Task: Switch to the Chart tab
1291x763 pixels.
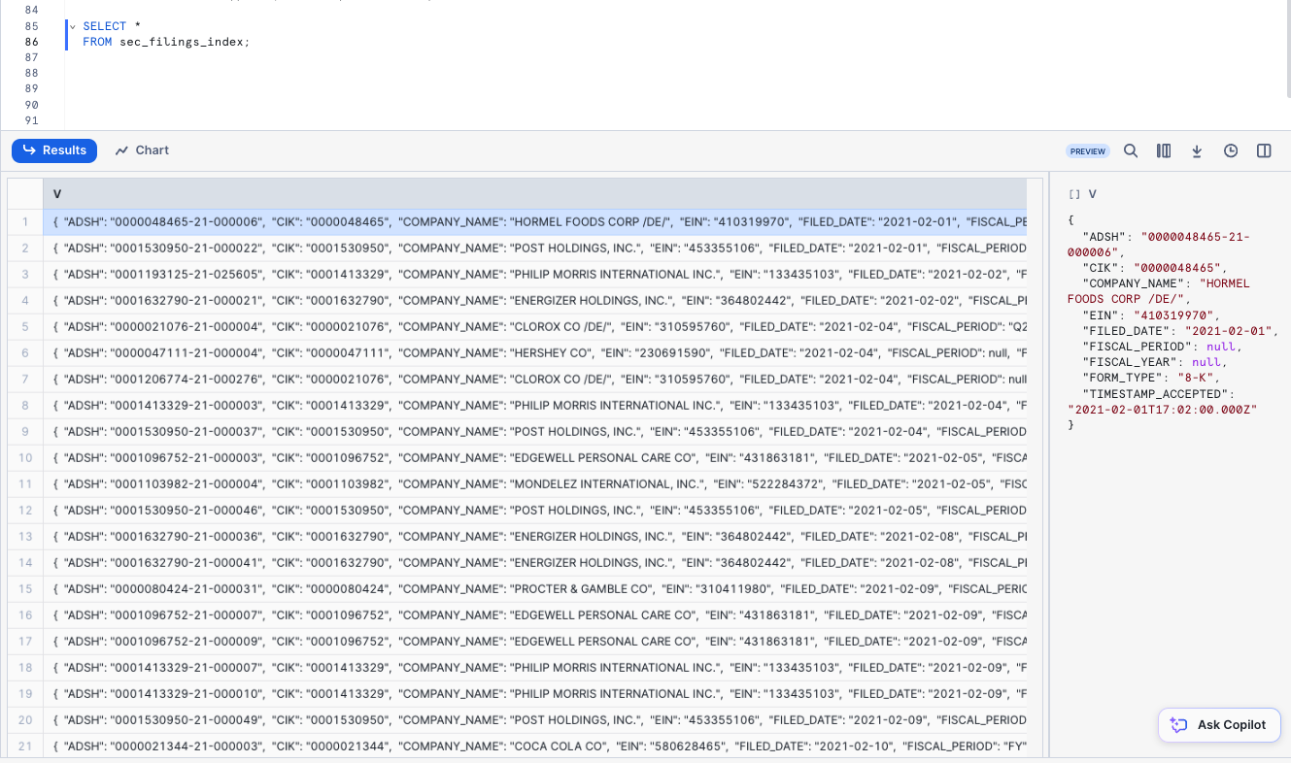Action: (141, 150)
